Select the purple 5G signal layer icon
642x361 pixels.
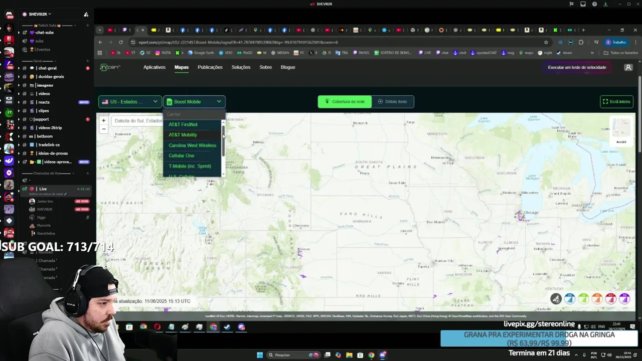click(624, 299)
